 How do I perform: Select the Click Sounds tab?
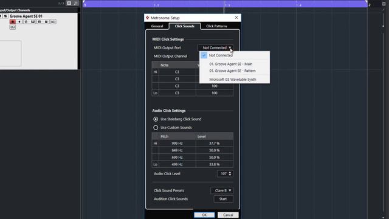point(185,26)
